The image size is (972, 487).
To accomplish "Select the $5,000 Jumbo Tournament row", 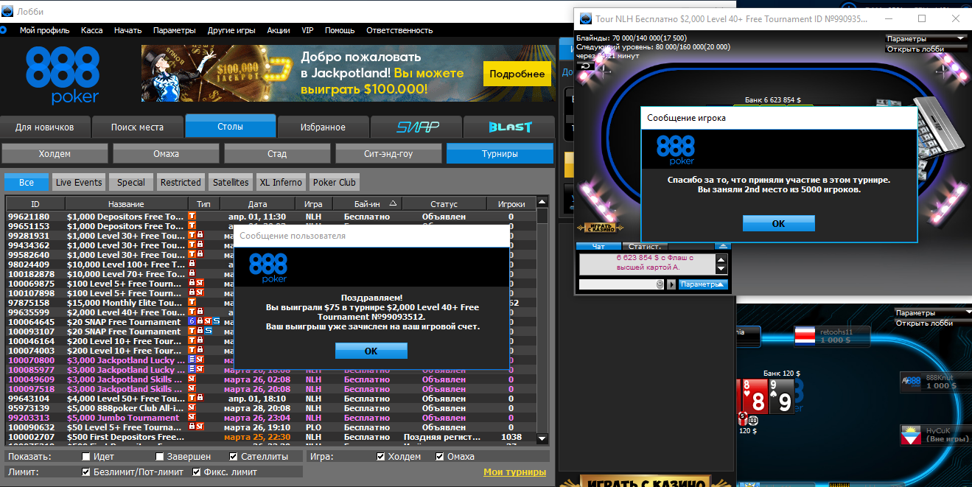I will coord(272,418).
